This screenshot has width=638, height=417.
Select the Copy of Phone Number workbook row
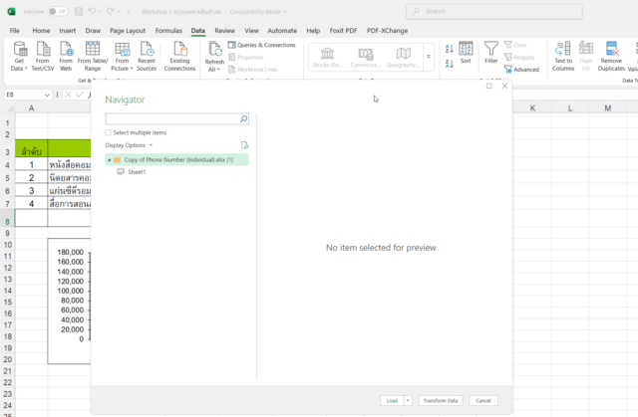coord(177,159)
